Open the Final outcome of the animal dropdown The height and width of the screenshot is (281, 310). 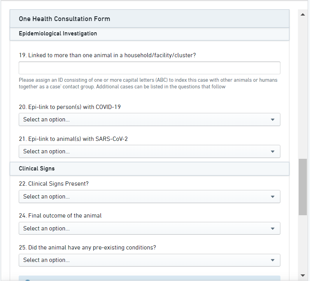149,228
